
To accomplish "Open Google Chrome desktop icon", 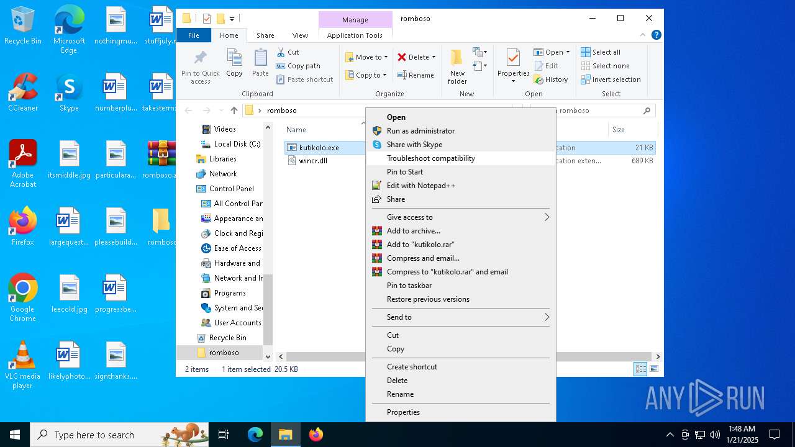I will (23, 298).
